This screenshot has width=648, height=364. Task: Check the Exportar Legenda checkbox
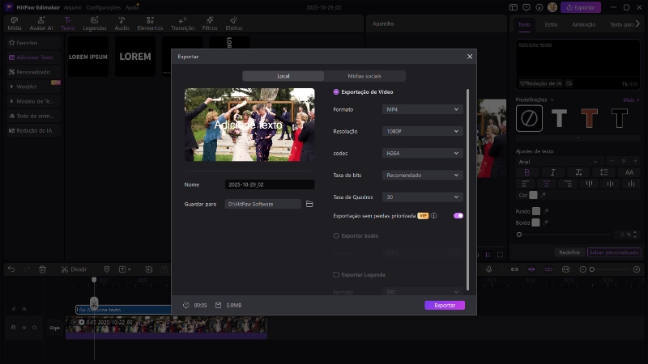337,274
